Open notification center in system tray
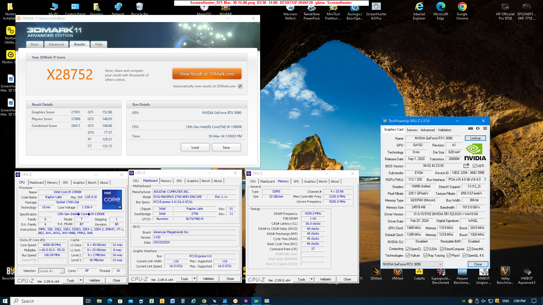 [534, 301]
